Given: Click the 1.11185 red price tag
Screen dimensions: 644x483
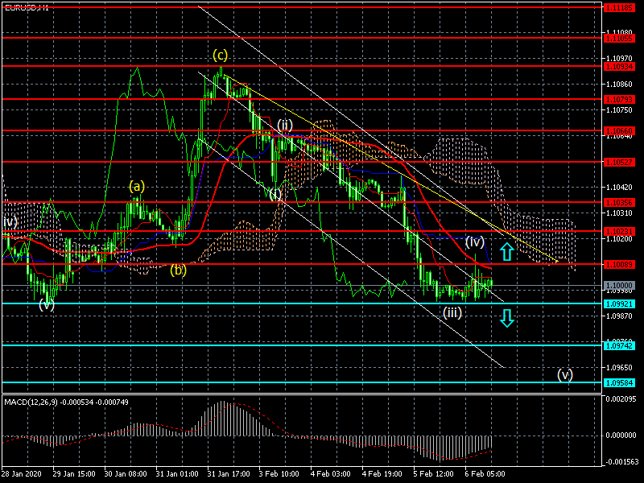Looking at the screenshot, I should coord(619,7).
